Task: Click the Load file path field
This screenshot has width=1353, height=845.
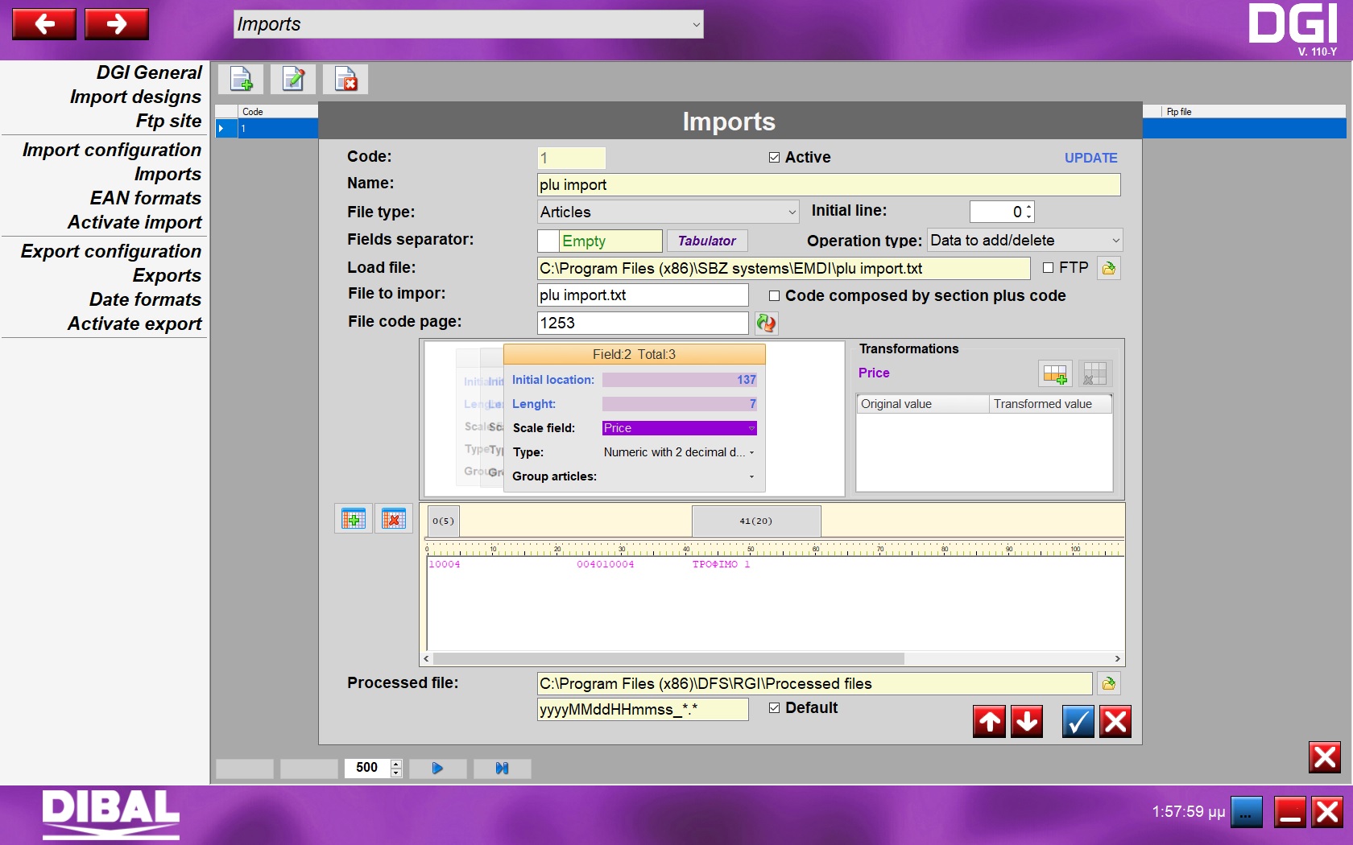Action: pyautogui.click(x=784, y=268)
